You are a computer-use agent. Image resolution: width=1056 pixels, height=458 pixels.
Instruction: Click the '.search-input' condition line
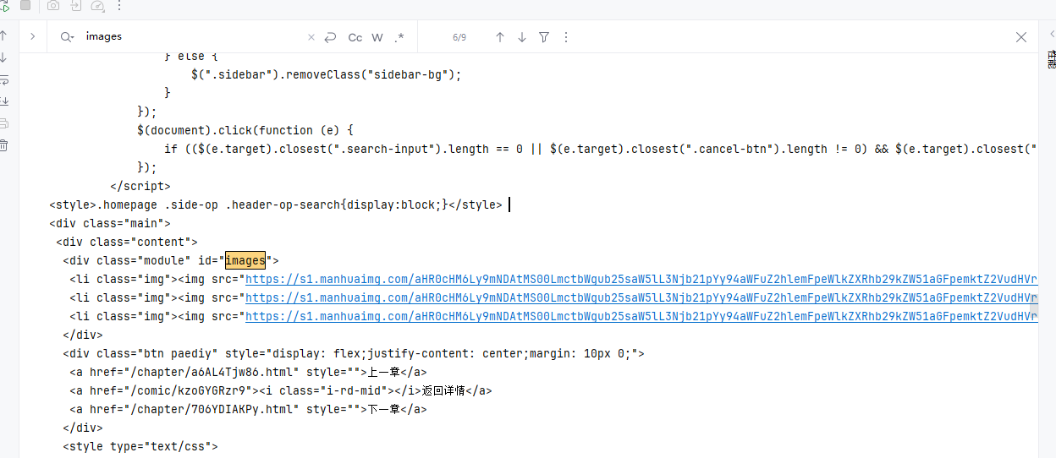click(601, 149)
